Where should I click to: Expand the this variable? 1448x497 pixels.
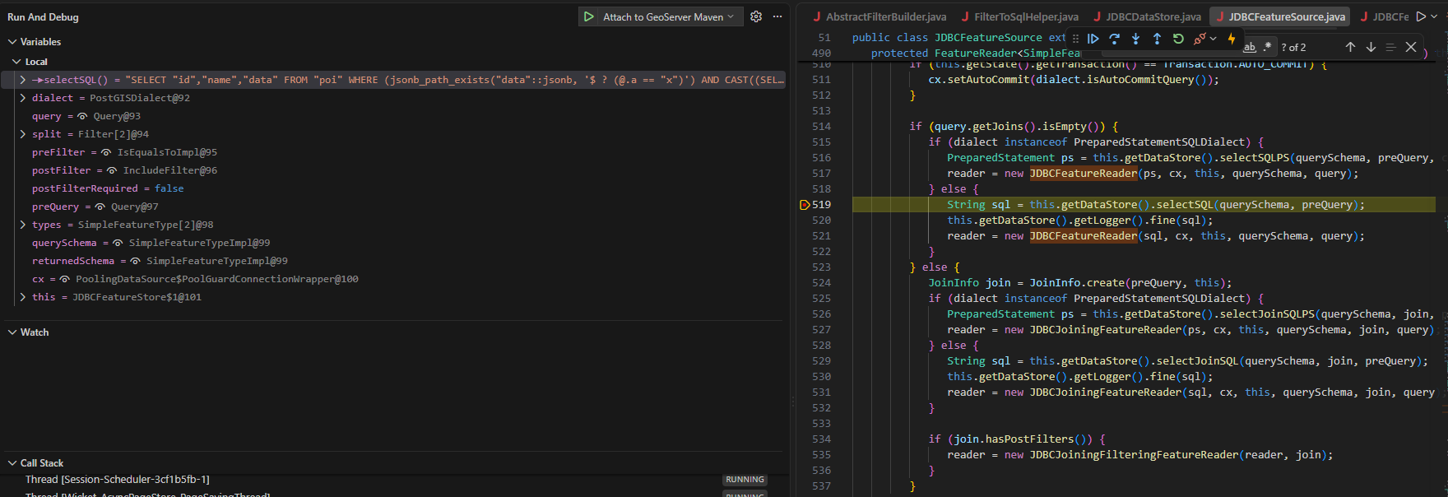[22, 297]
